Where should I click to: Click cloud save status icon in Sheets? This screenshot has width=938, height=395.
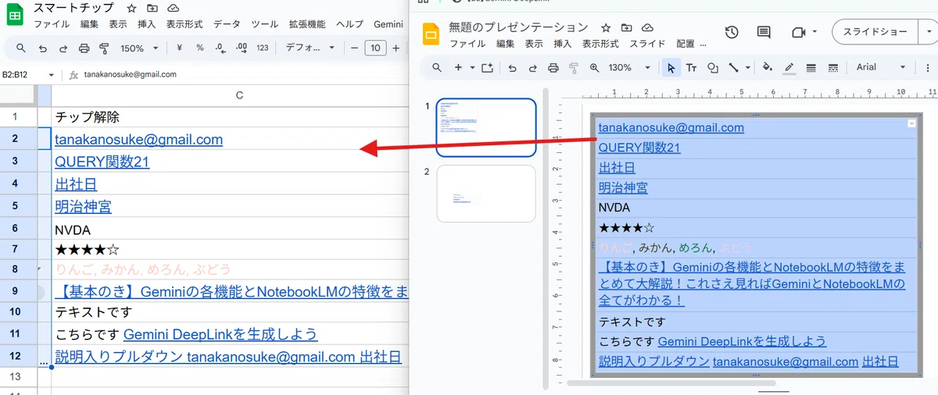pyautogui.click(x=173, y=8)
